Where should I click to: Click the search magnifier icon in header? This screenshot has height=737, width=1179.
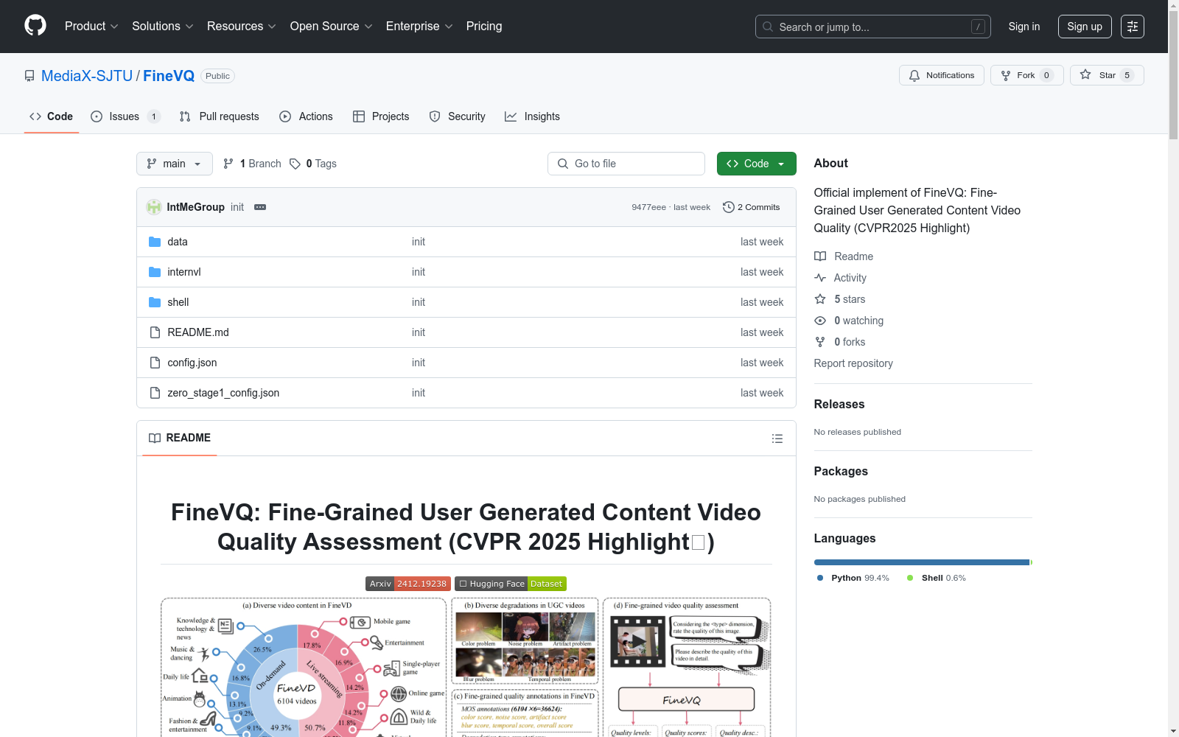pos(768,27)
